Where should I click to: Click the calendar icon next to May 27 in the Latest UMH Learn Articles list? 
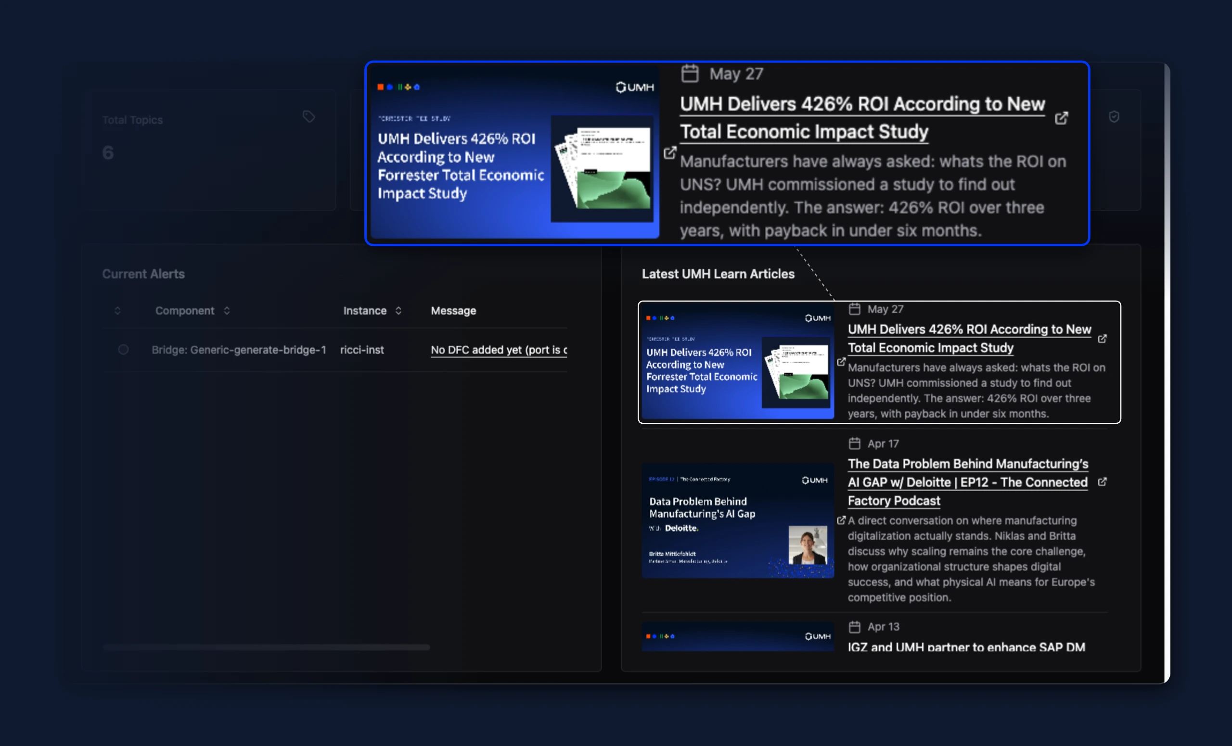coord(855,309)
